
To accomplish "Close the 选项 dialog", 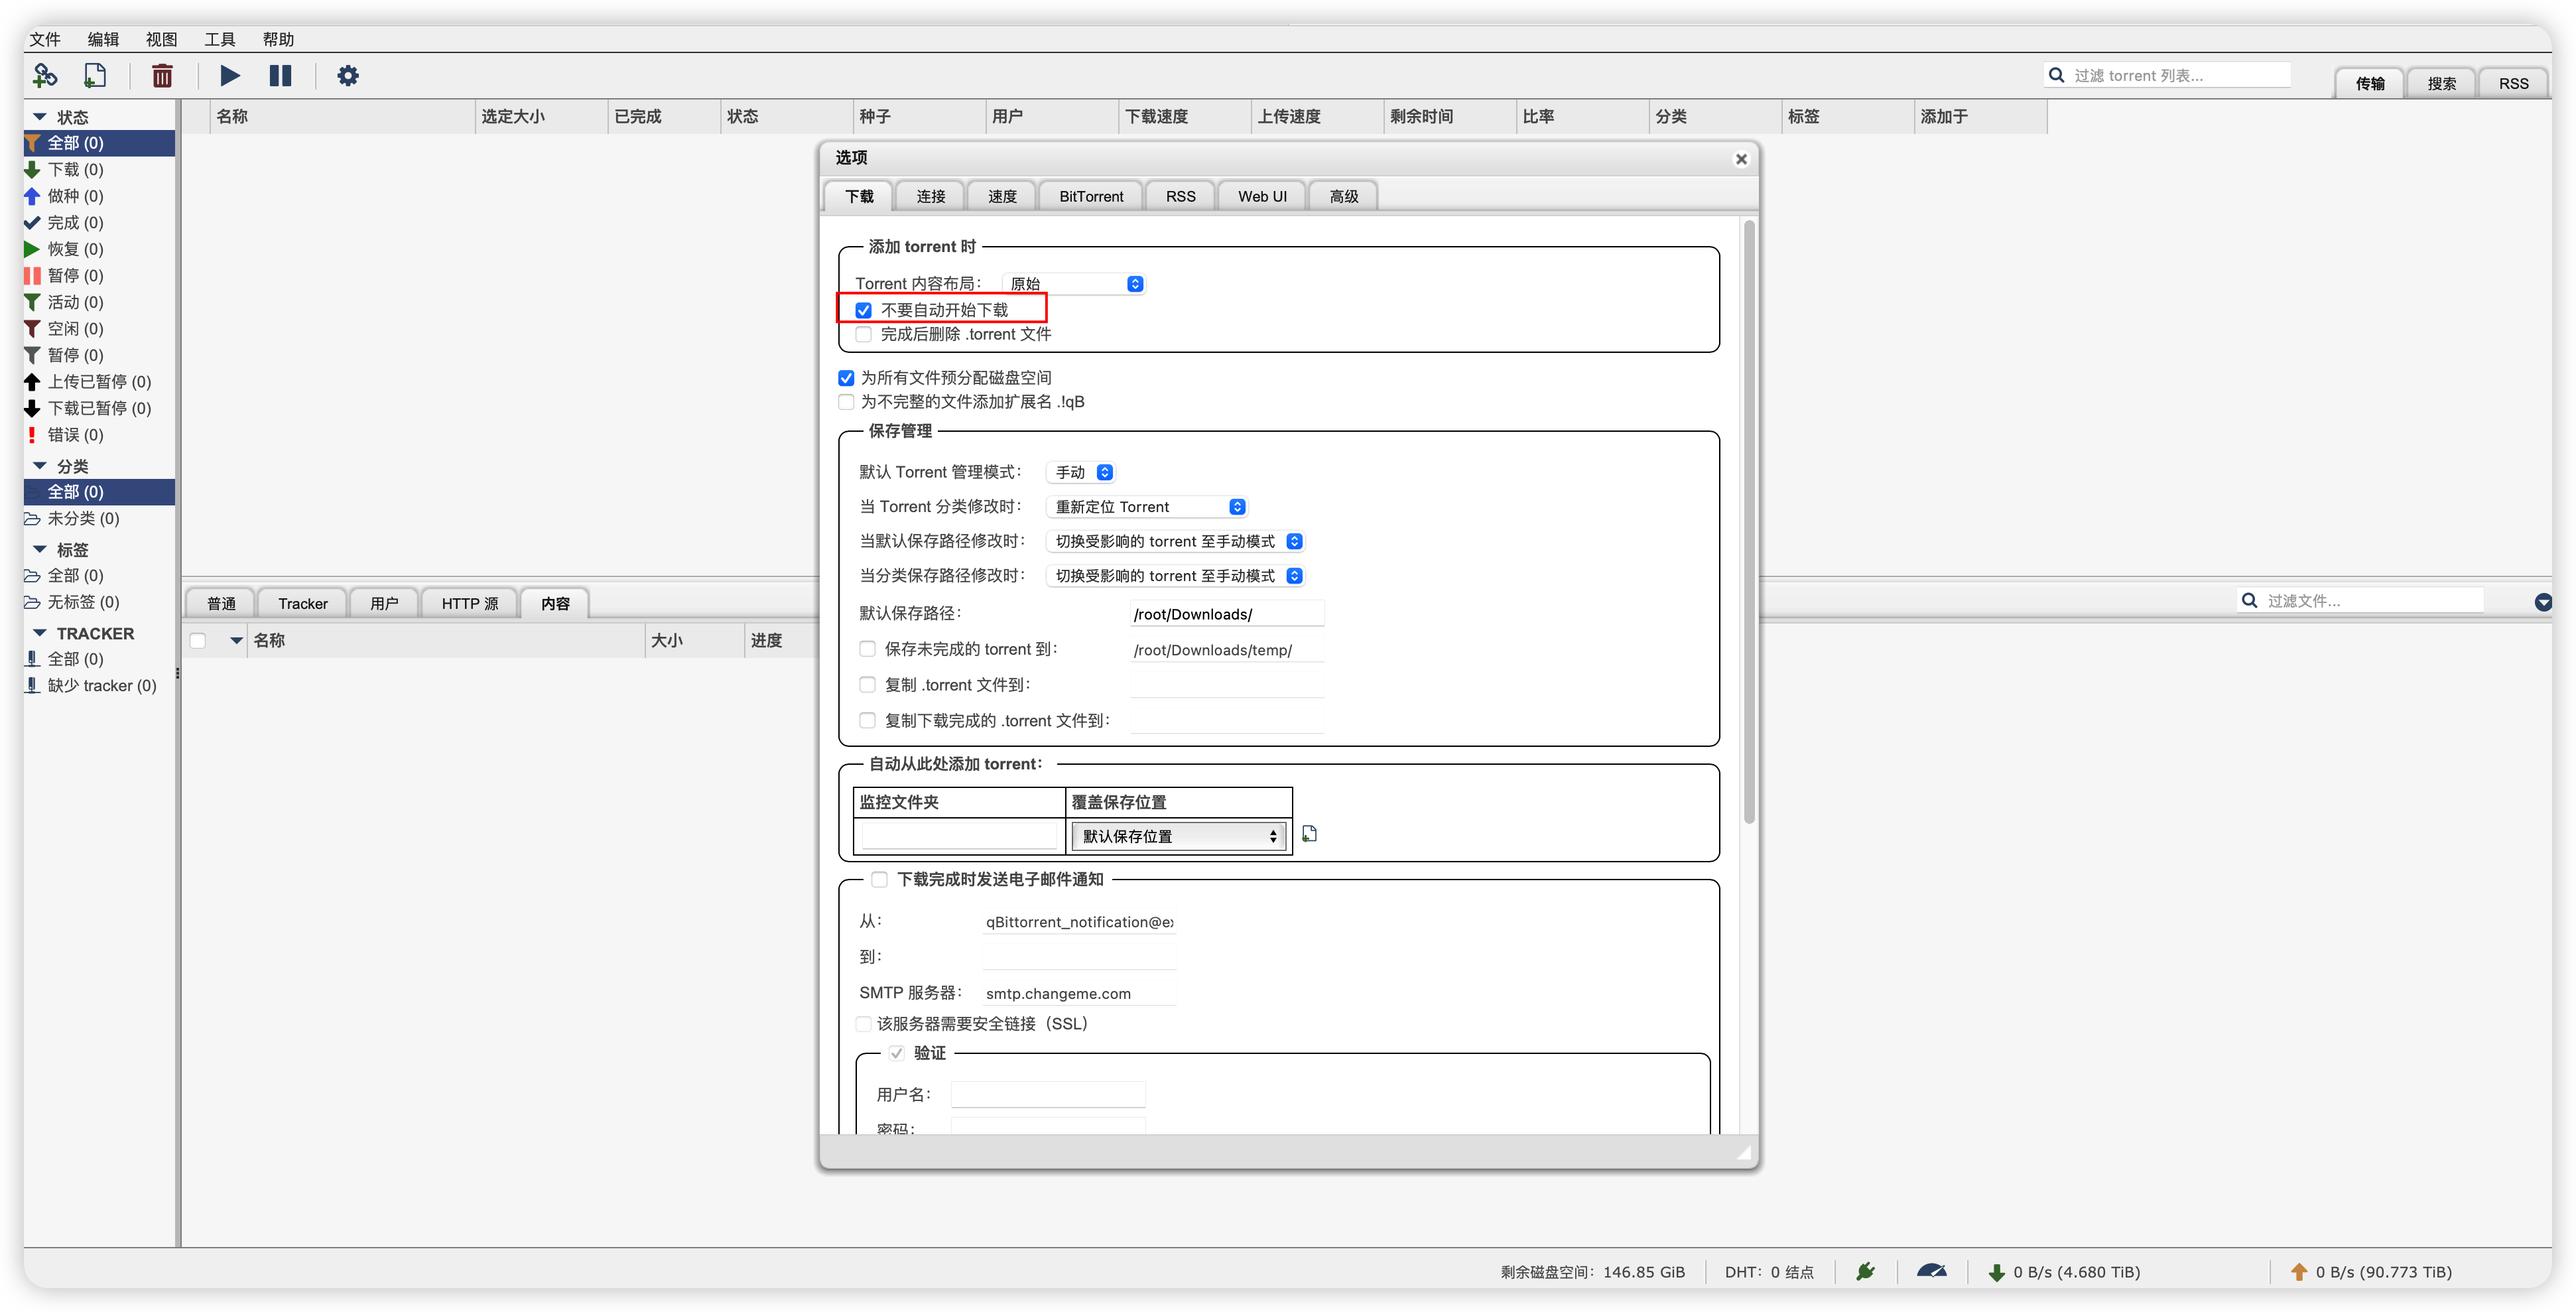I will (1741, 159).
